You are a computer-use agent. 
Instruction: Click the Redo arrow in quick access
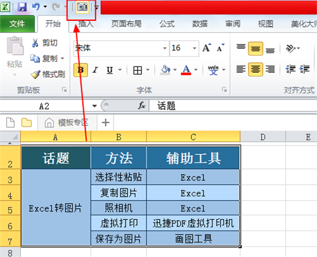pos(56,7)
